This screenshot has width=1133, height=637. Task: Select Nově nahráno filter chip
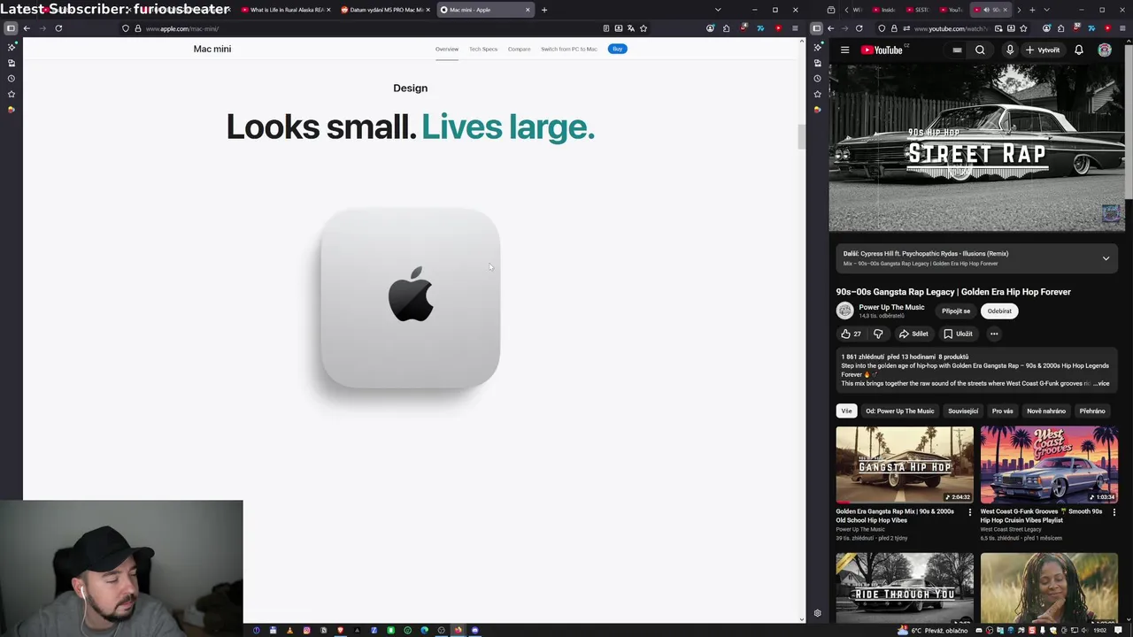tap(1046, 411)
